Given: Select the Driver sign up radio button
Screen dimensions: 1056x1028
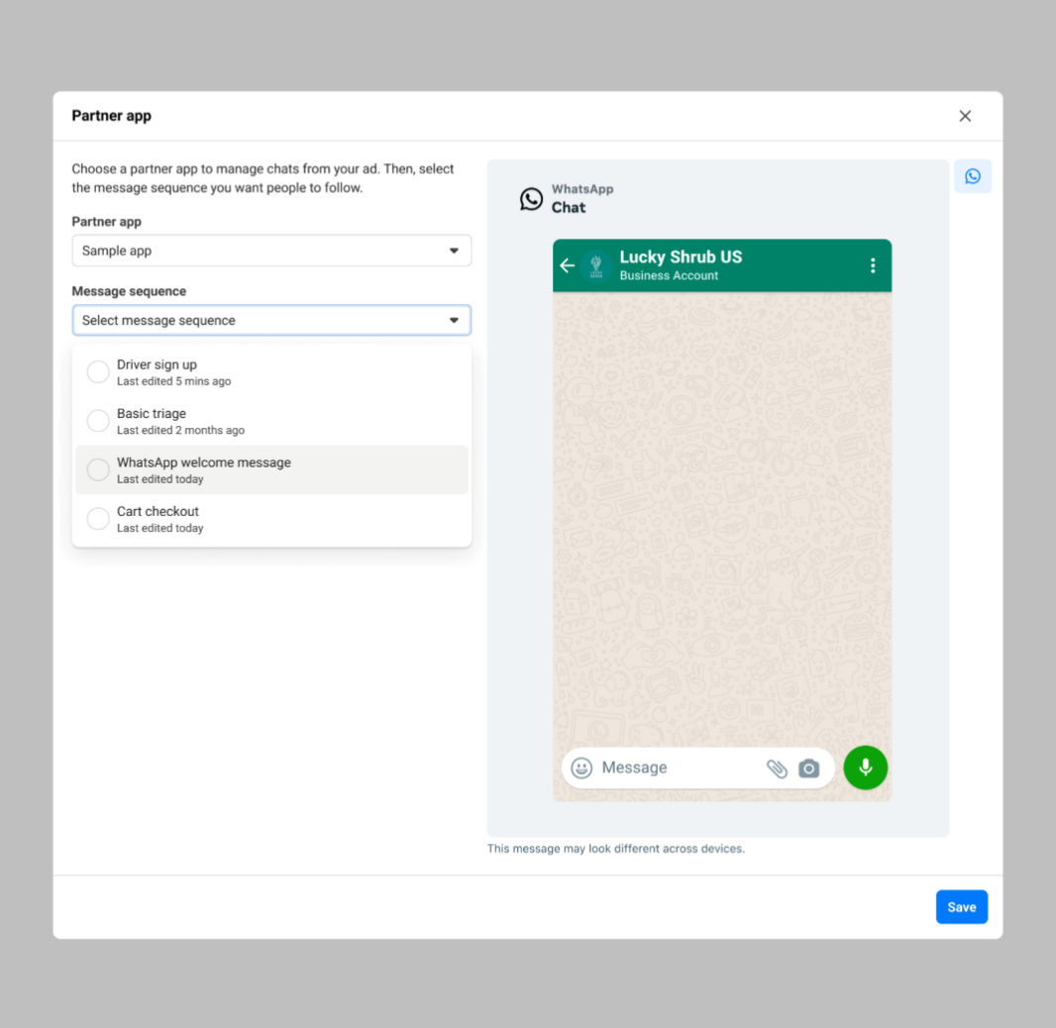Looking at the screenshot, I should [x=98, y=371].
